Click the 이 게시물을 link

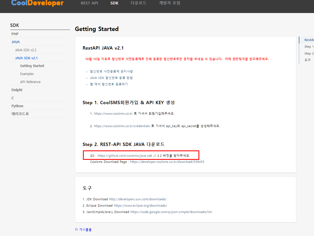(x=83, y=230)
